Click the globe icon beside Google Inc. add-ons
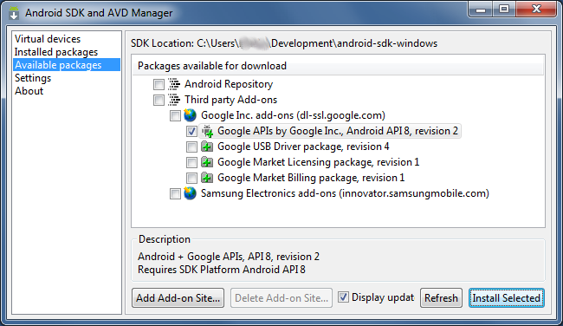 point(190,115)
